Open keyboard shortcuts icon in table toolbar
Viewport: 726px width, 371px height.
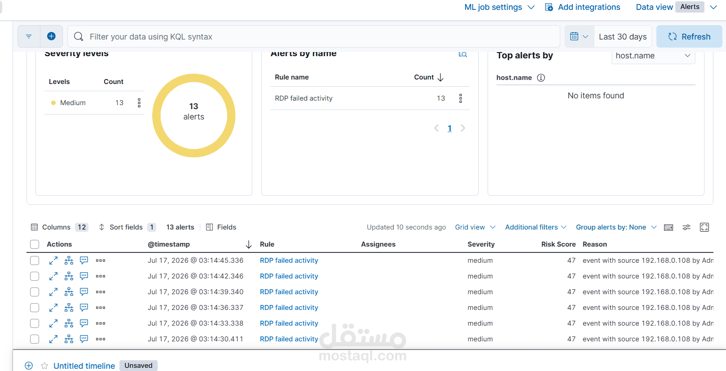(669, 227)
